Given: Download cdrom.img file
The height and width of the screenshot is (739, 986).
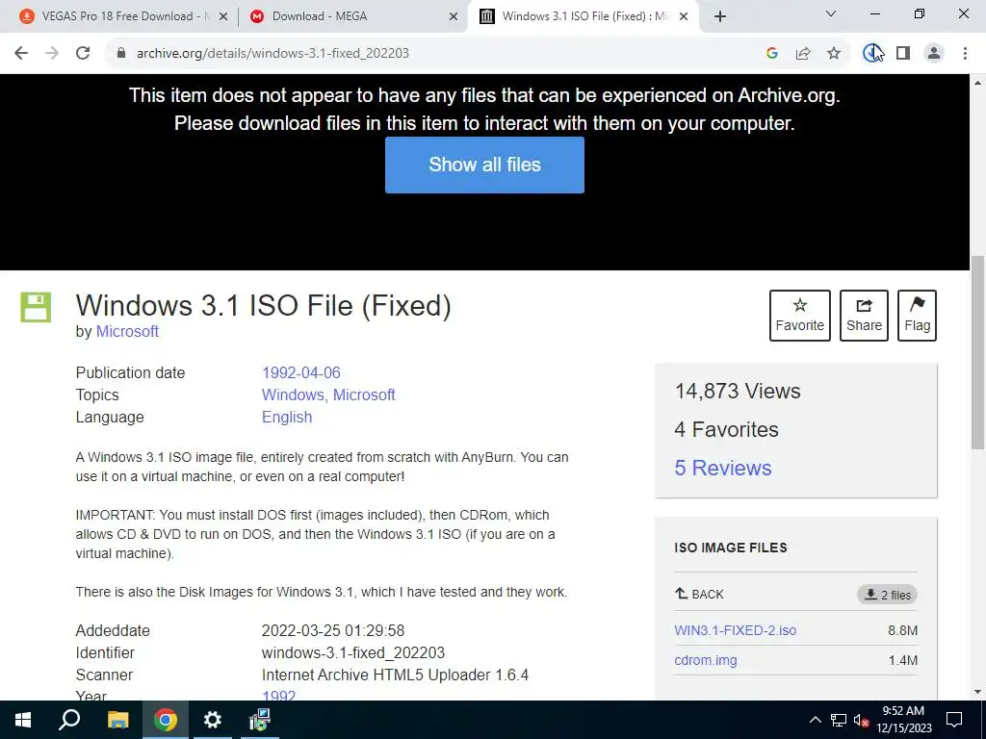Looking at the screenshot, I should click(706, 660).
